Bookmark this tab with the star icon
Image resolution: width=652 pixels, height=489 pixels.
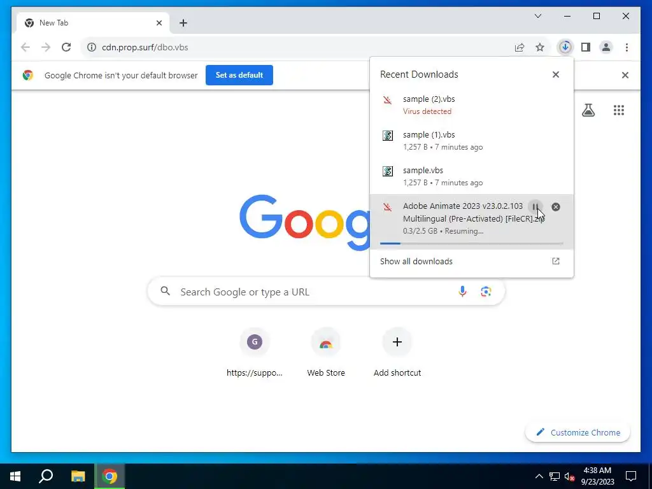[540, 47]
